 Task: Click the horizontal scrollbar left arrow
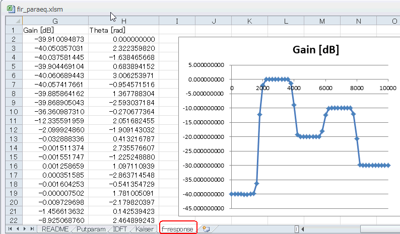pyautogui.click(x=303, y=229)
